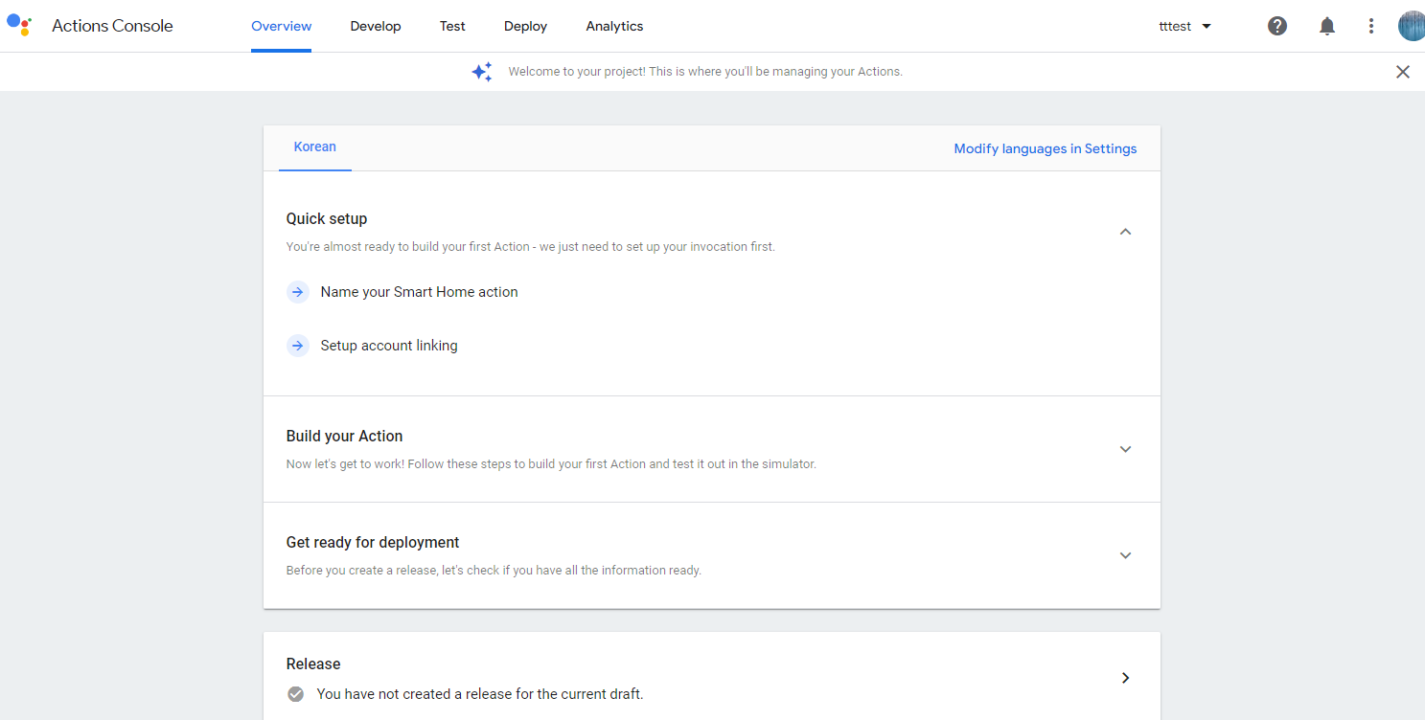Click the Quick setup heading
The height and width of the screenshot is (720, 1425).
point(327,218)
